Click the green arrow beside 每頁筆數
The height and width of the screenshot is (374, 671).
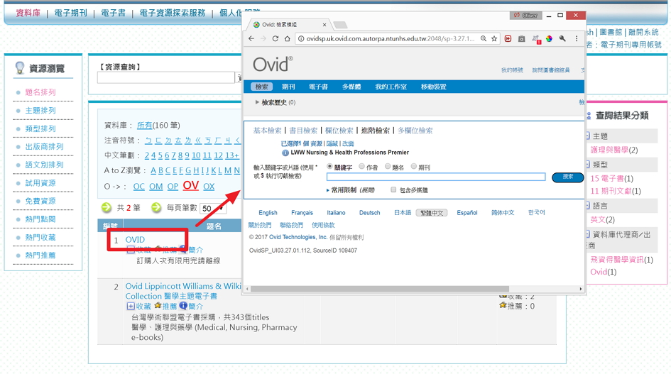coord(156,207)
